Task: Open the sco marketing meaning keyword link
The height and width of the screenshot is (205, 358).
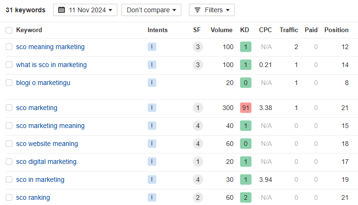Action: [50, 126]
